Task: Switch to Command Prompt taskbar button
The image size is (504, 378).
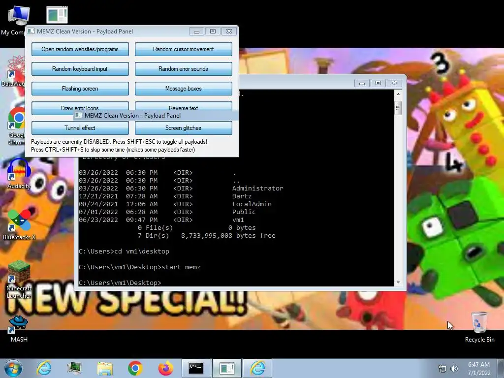Action: point(196,368)
